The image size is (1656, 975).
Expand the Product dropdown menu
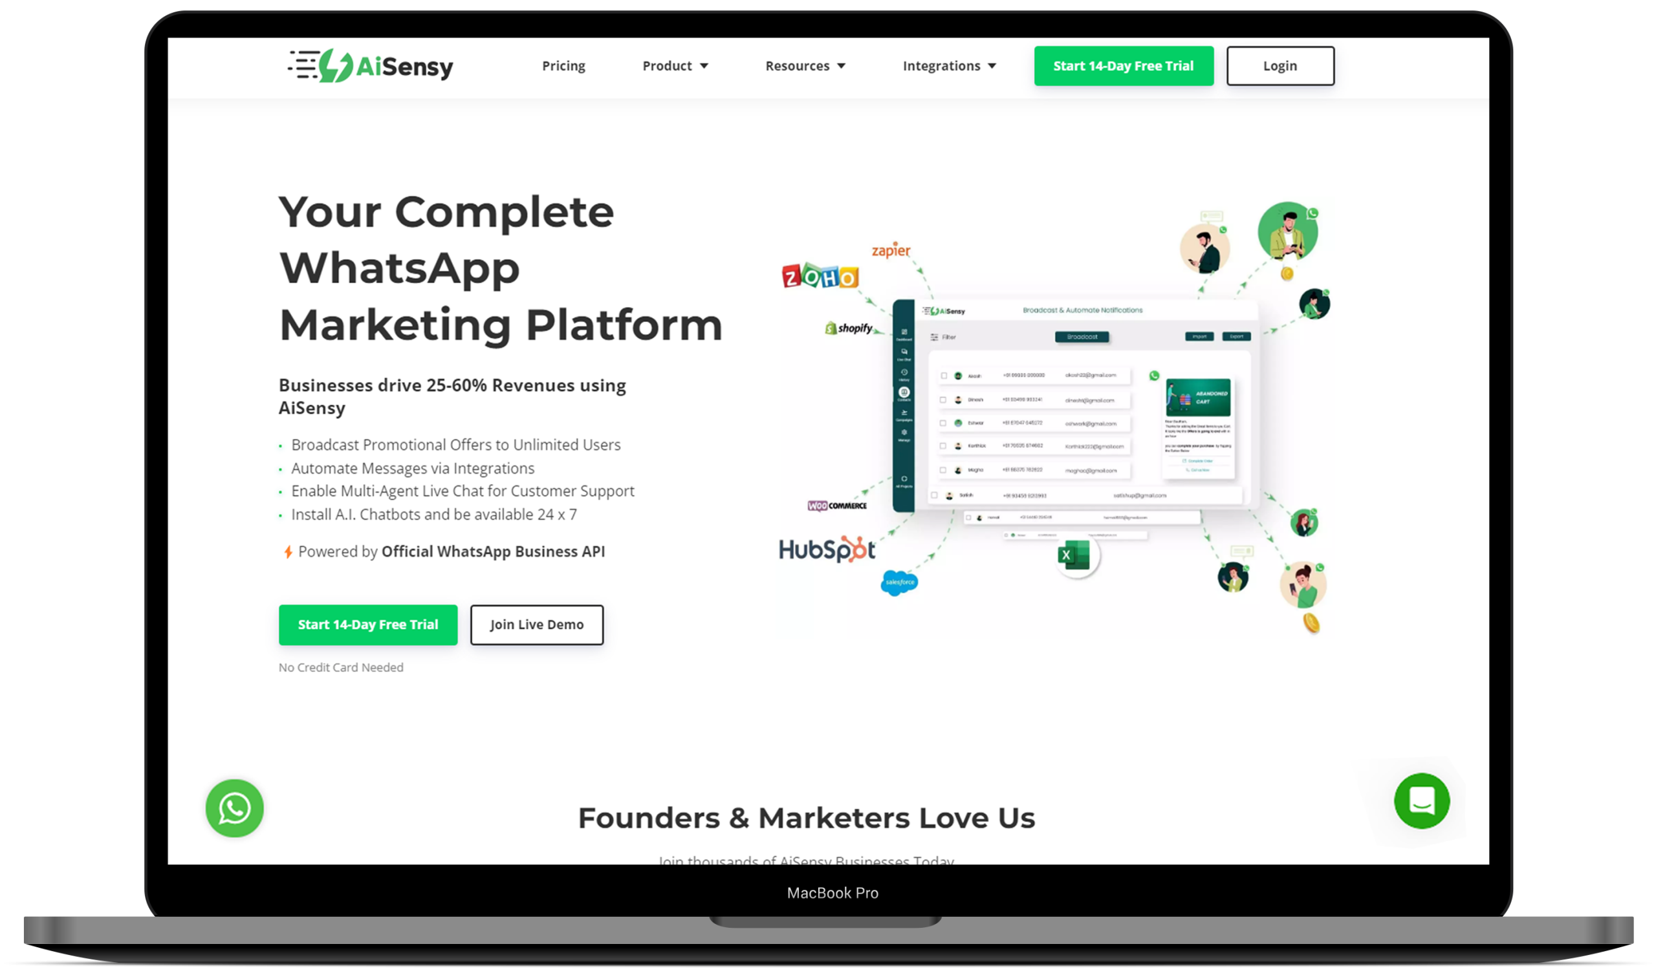tap(676, 65)
